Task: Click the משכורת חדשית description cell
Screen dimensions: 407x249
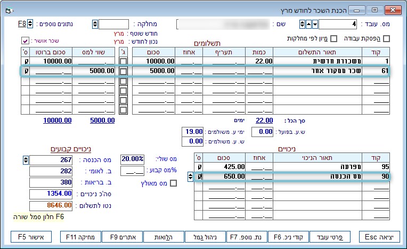Action: click(x=318, y=61)
